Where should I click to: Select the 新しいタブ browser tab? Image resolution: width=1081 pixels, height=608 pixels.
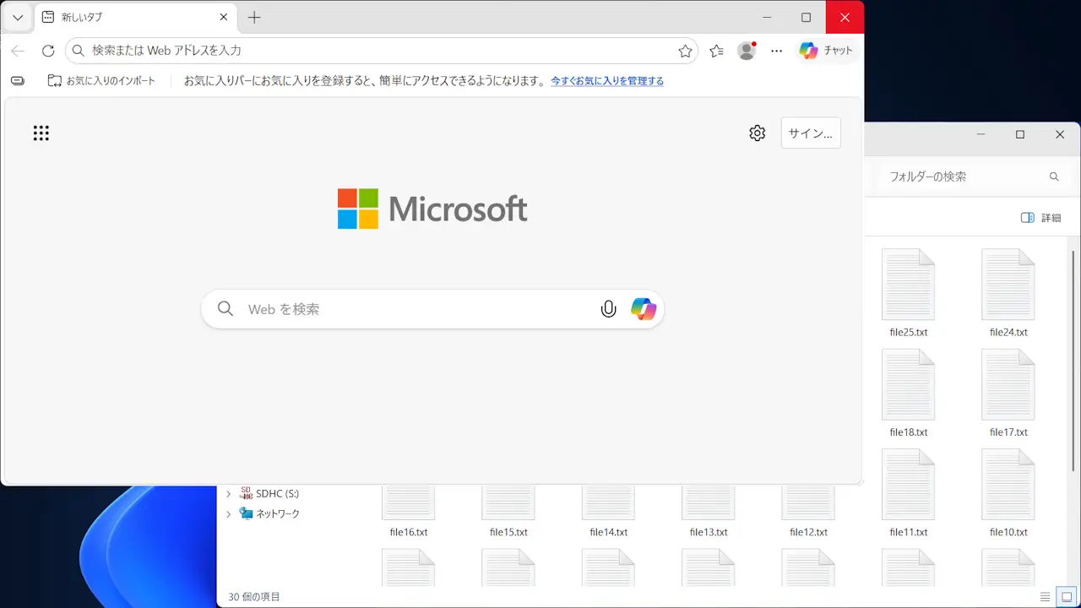pyautogui.click(x=127, y=17)
